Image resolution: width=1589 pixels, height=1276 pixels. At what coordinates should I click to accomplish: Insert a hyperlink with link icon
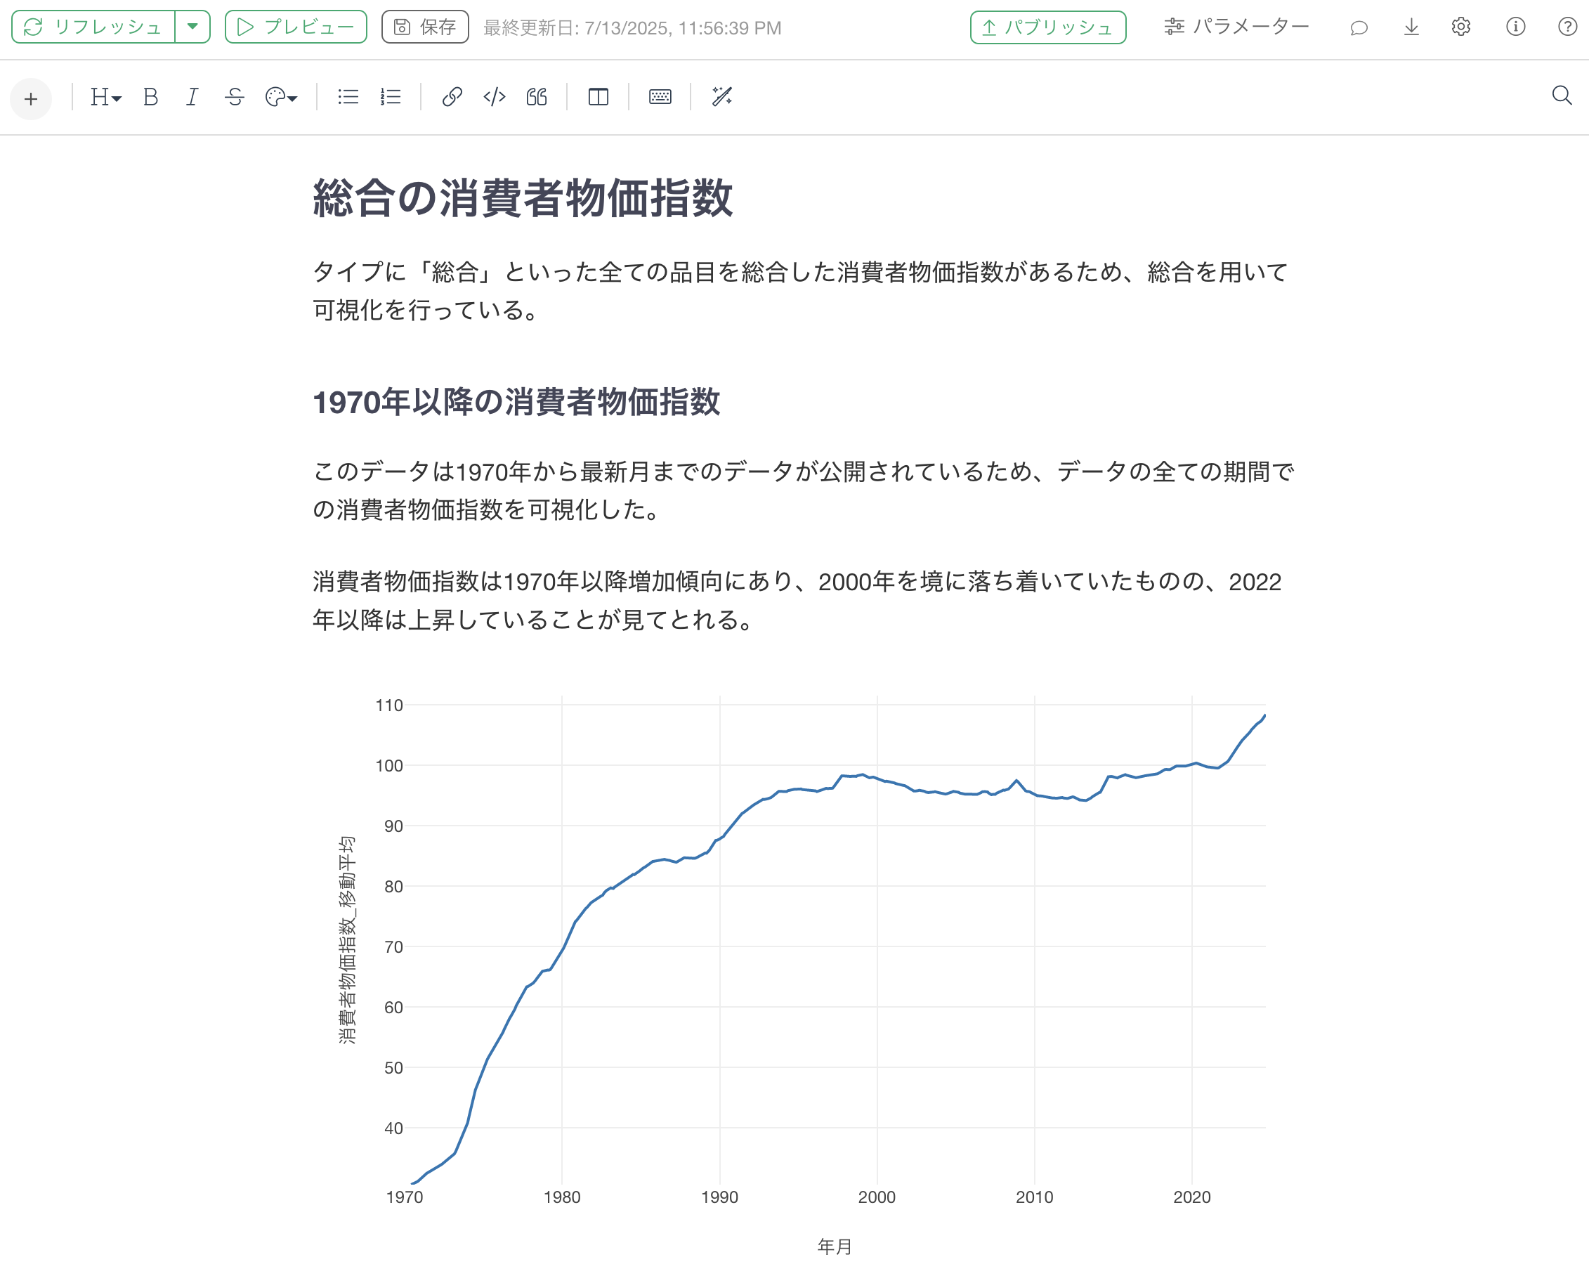tap(452, 97)
